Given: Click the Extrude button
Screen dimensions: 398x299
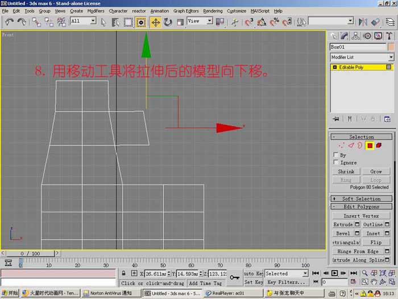Looking at the screenshot, I should tap(343, 224).
